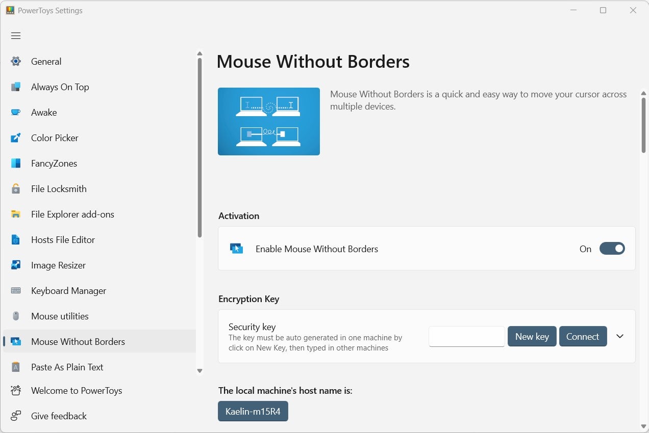This screenshot has width=649, height=433.
Task: Click the hamburger navigation menu icon
Action: [16, 36]
